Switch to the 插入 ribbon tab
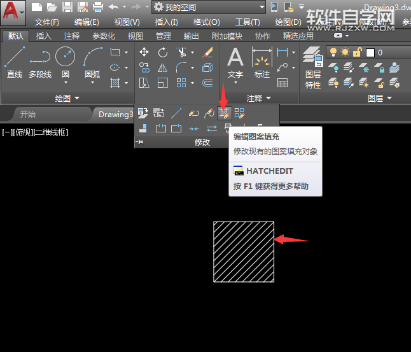This screenshot has width=411, height=352. coord(44,36)
